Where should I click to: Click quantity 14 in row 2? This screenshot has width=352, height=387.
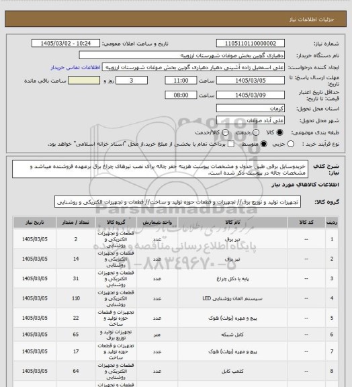76,259
